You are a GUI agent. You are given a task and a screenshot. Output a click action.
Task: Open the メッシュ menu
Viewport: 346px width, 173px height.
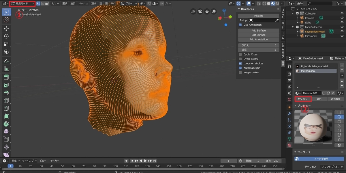pyautogui.click(x=83, y=3)
